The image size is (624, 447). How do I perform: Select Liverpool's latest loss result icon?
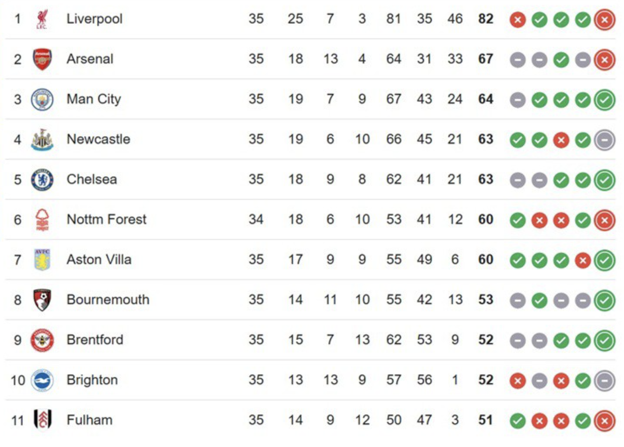tap(605, 19)
